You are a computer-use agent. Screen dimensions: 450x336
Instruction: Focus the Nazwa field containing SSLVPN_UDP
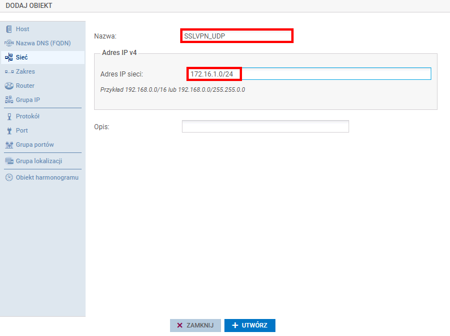(x=237, y=36)
